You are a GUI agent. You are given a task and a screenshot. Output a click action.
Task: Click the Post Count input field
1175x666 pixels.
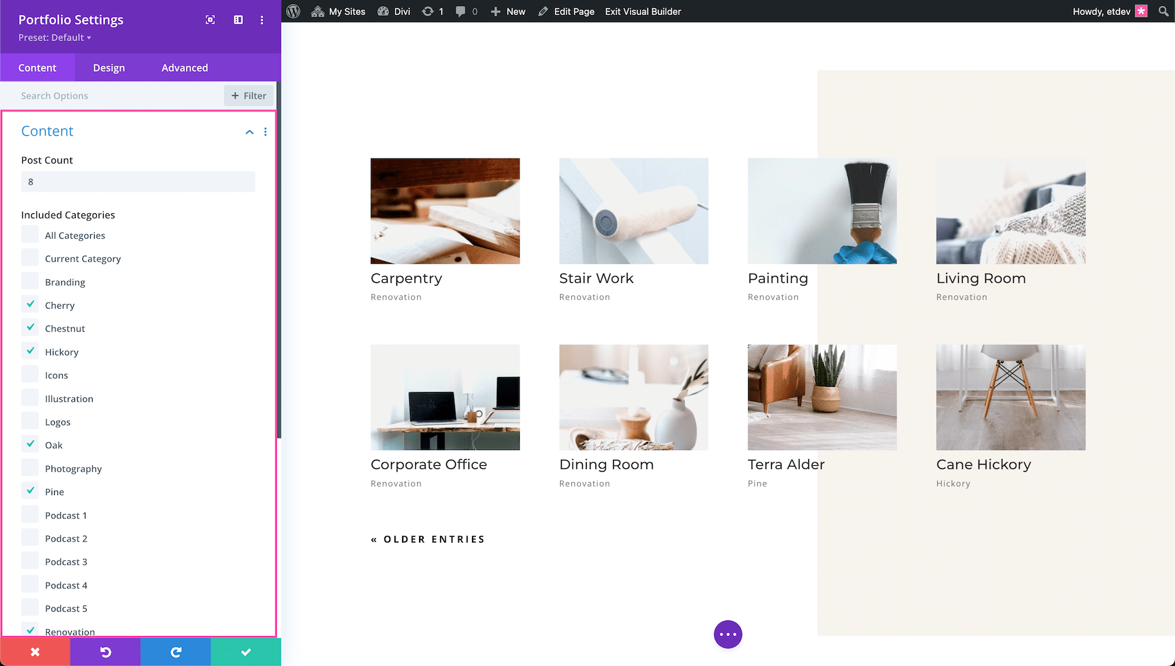coord(138,181)
